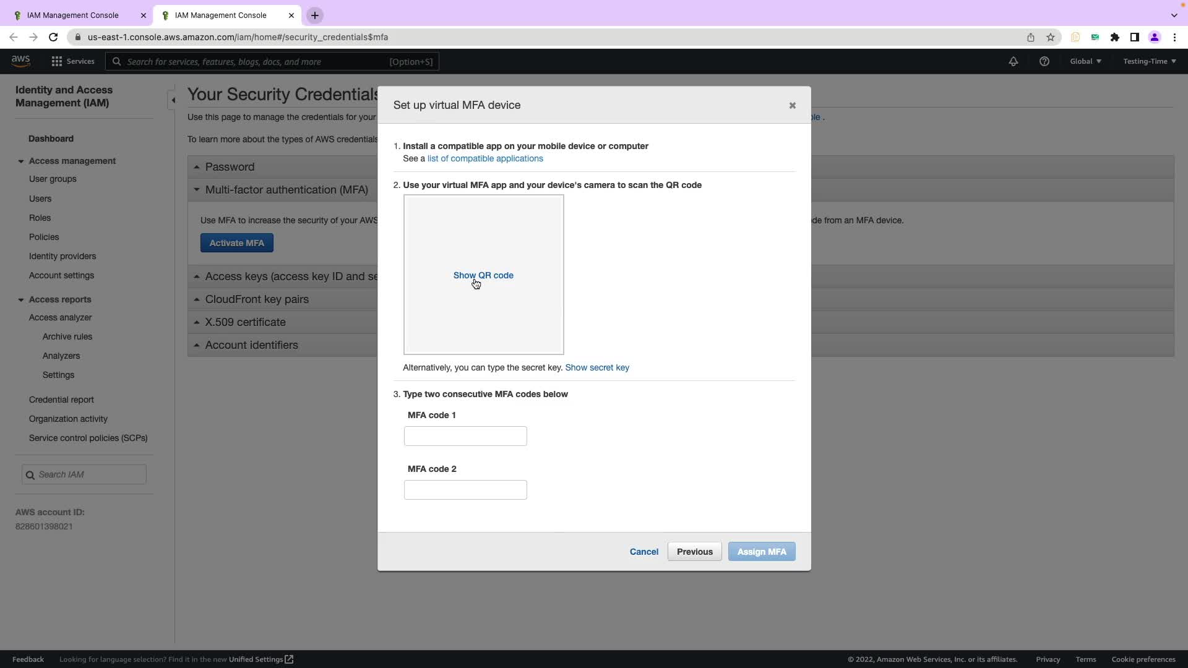Screen dimensions: 1188x668
Task: Switch to the first IAM console tab
Action: pyautogui.click(x=73, y=15)
